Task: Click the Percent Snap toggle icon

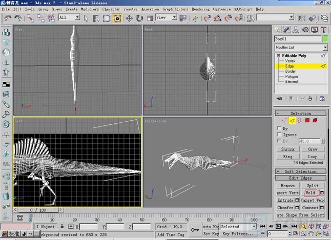Action: point(228,18)
